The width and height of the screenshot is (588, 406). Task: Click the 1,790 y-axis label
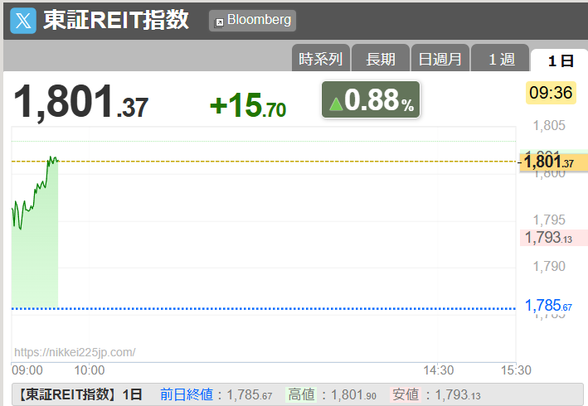[x=549, y=266]
